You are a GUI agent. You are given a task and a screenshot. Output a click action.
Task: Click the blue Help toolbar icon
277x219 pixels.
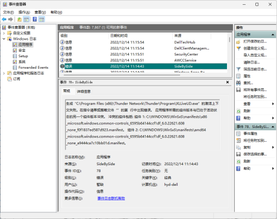[x=35, y=19]
